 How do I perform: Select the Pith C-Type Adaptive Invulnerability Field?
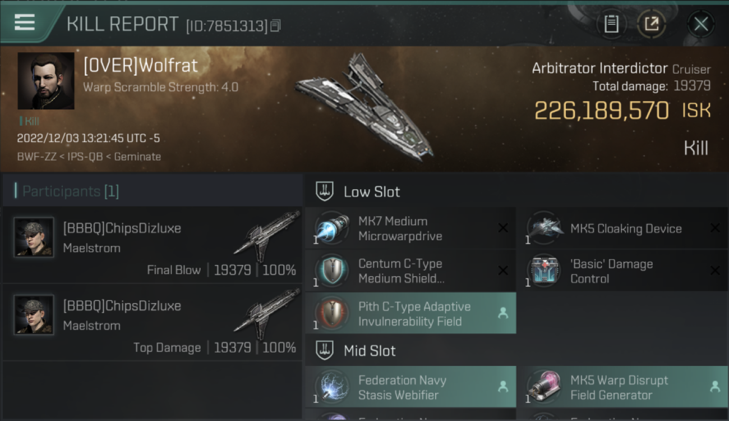[x=410, y=314]
